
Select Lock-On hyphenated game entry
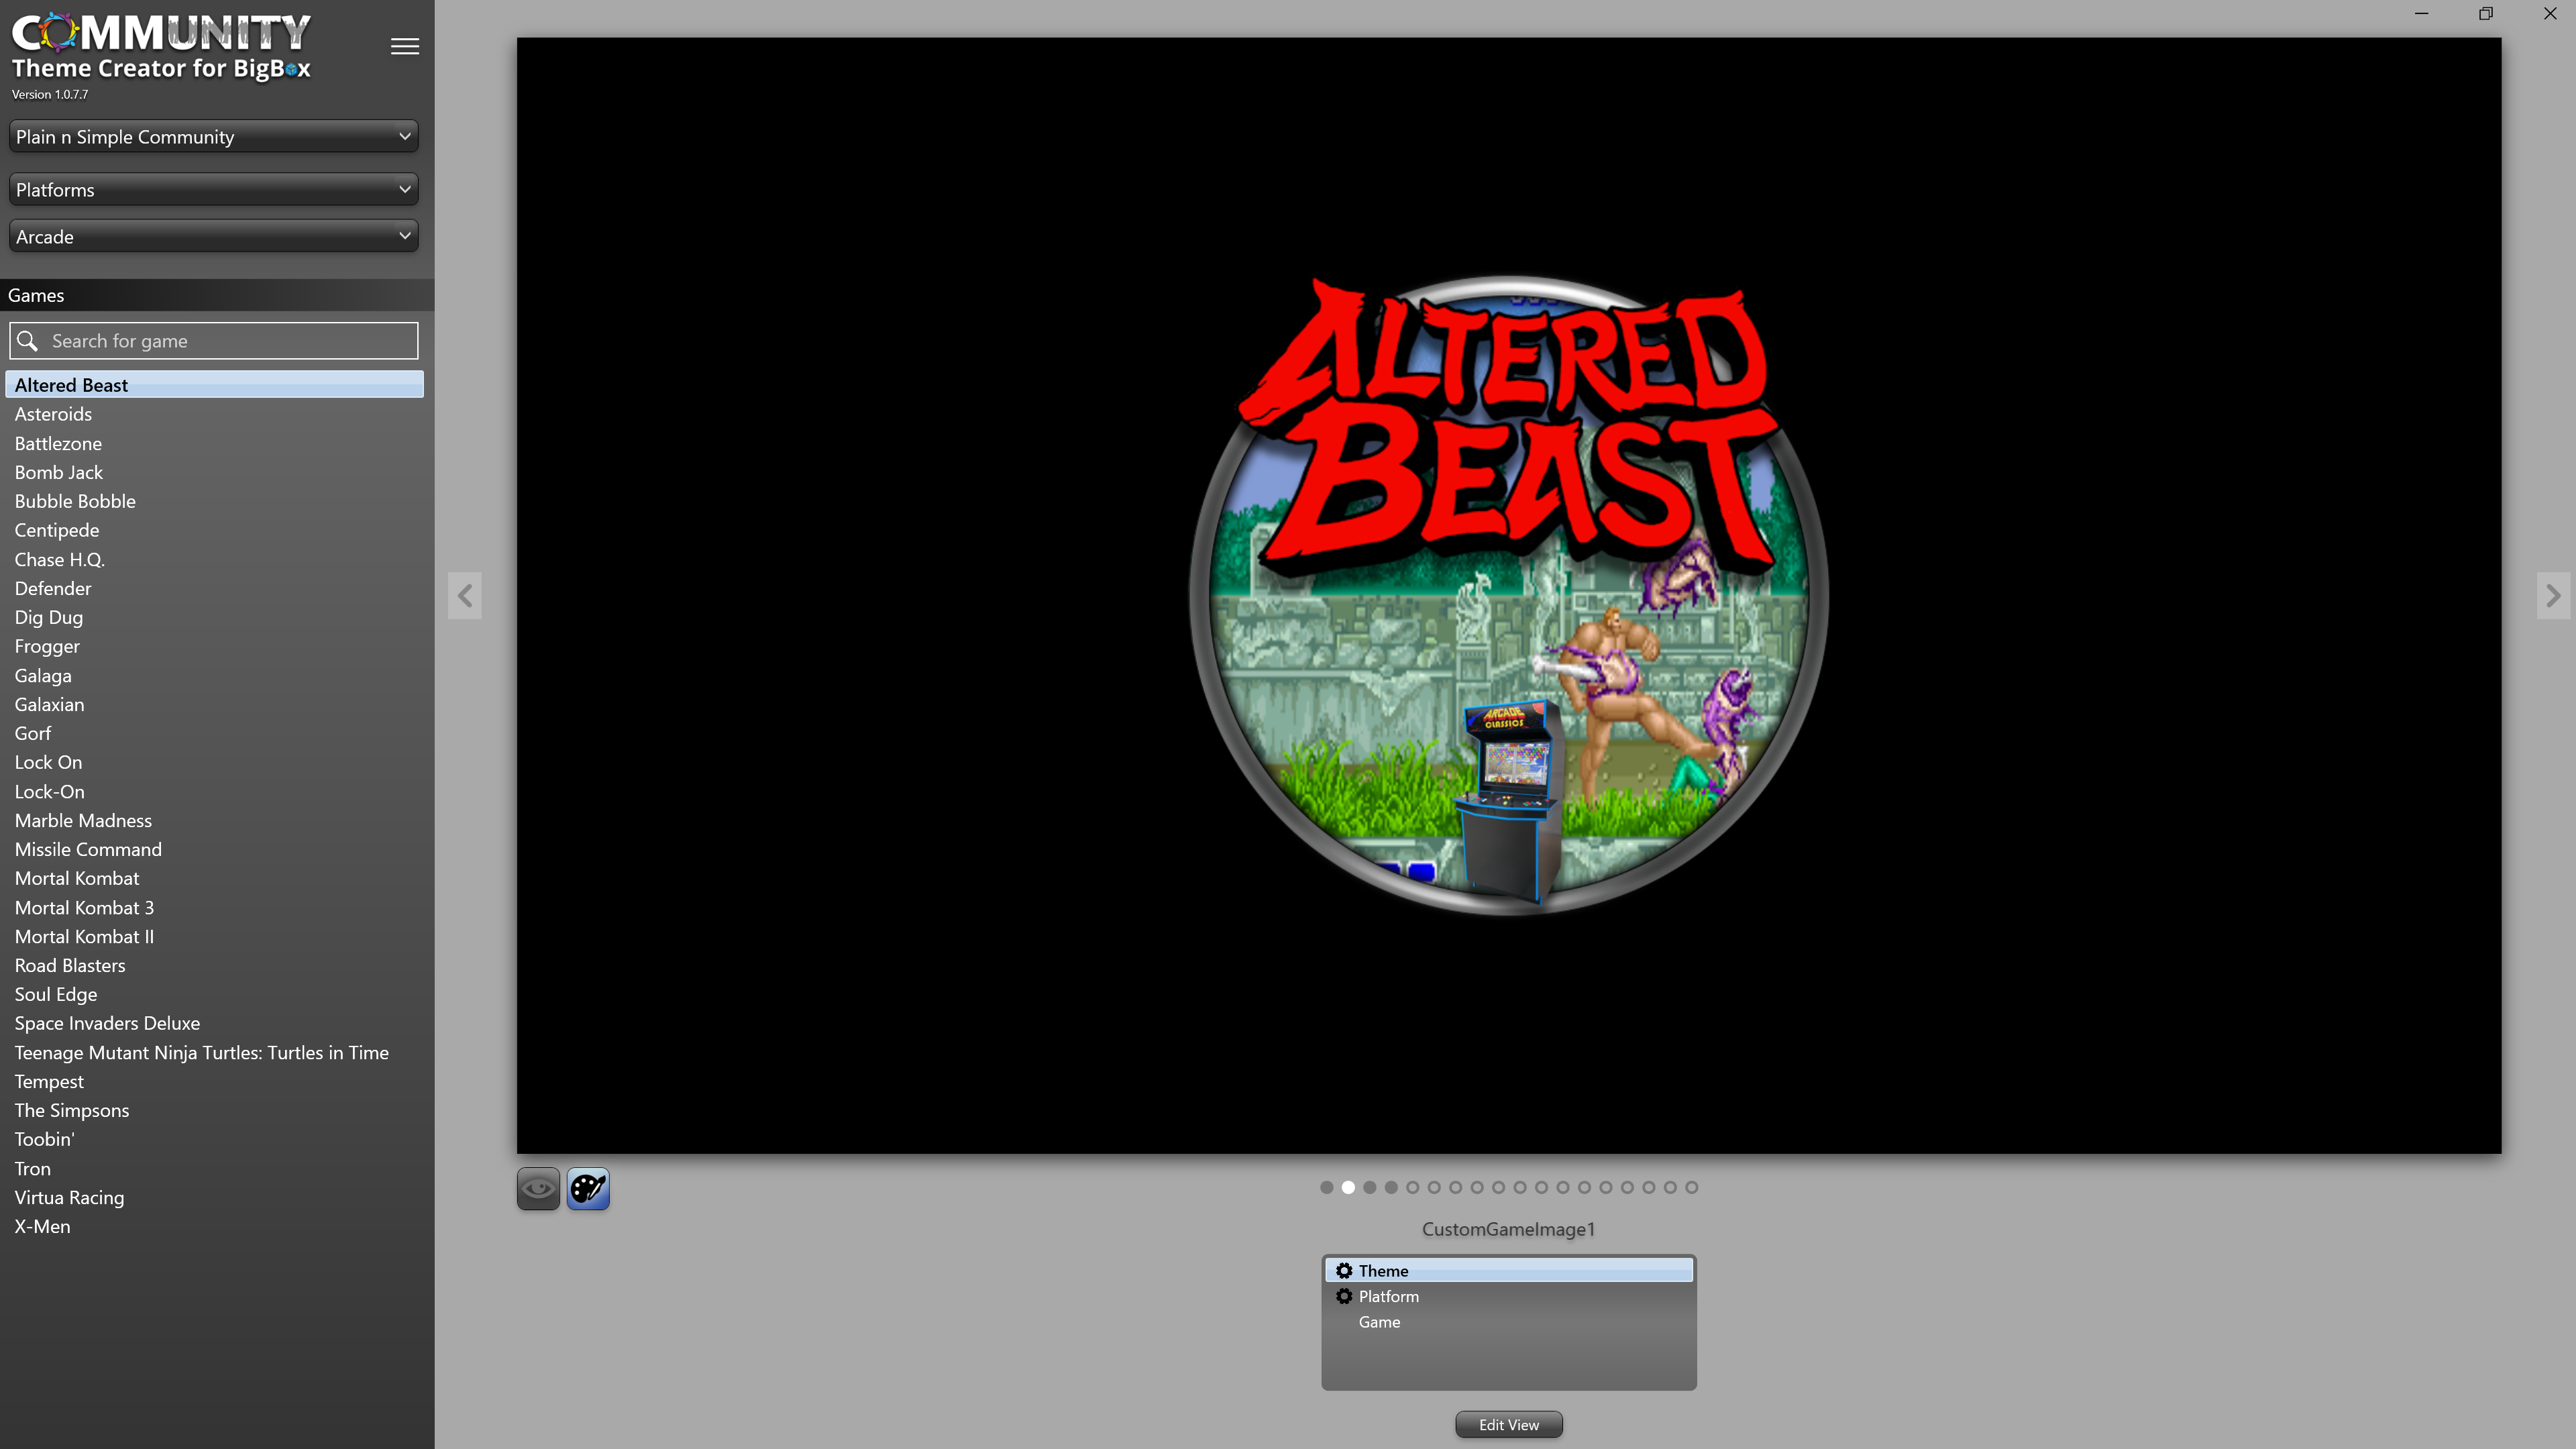(x=214, y=792)
